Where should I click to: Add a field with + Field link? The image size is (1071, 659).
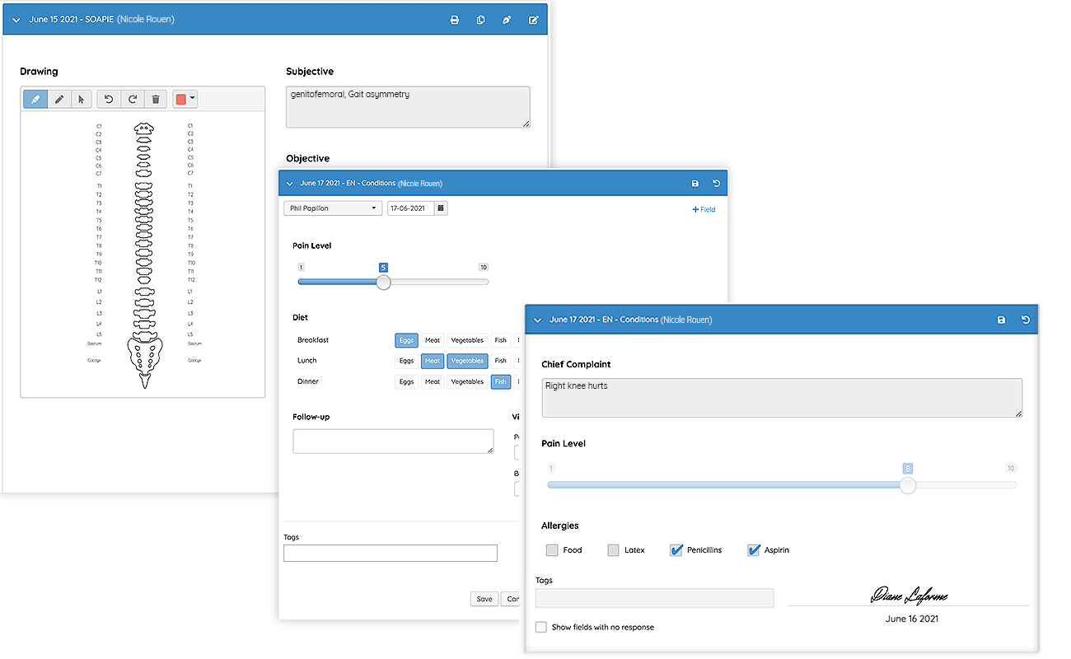click(704, 209)
